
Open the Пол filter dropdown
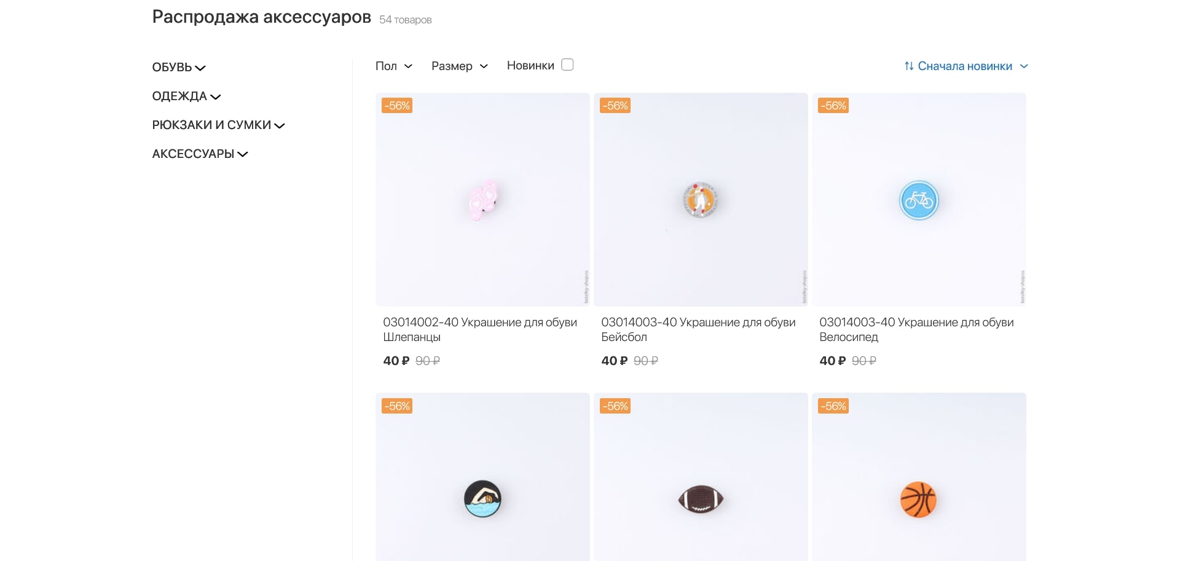point(393,66)
